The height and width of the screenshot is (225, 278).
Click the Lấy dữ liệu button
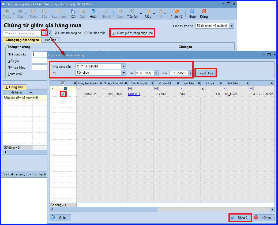[205, 73]
